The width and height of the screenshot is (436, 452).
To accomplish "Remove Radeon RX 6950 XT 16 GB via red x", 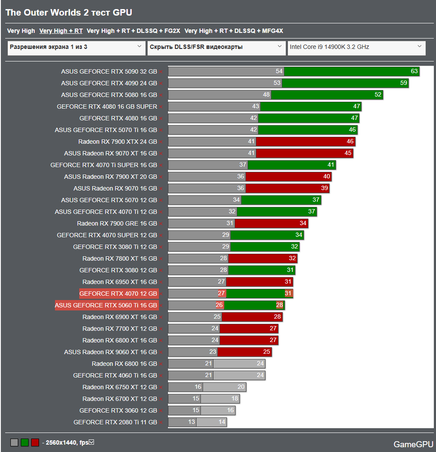I will (161, 282).
